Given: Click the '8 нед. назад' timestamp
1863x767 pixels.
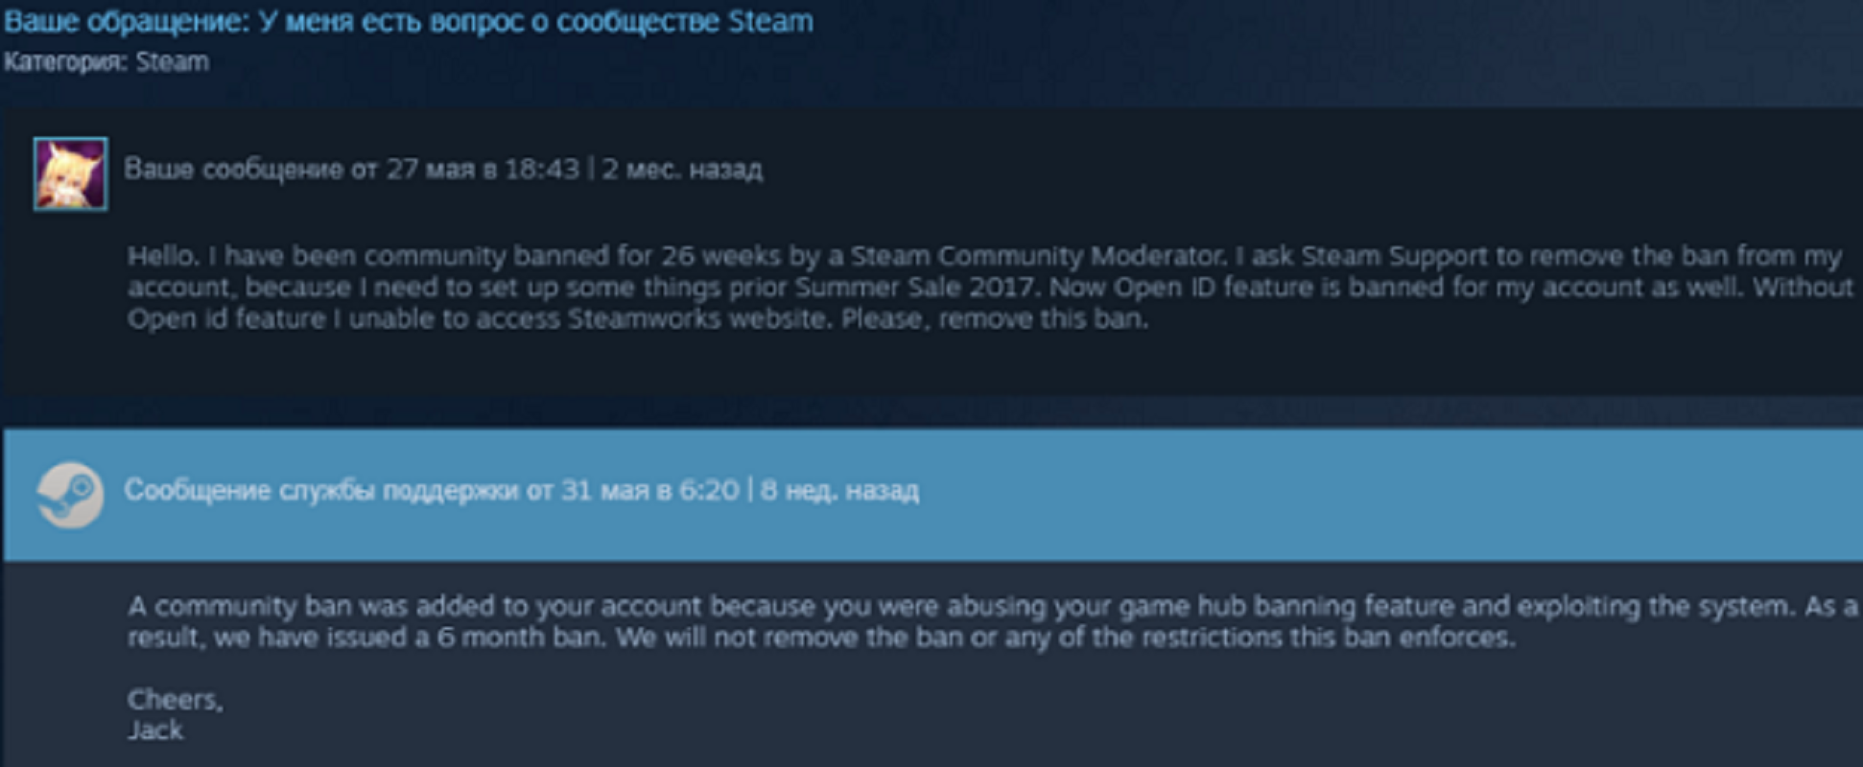Looking at the screenshot, I should [839, 491].
